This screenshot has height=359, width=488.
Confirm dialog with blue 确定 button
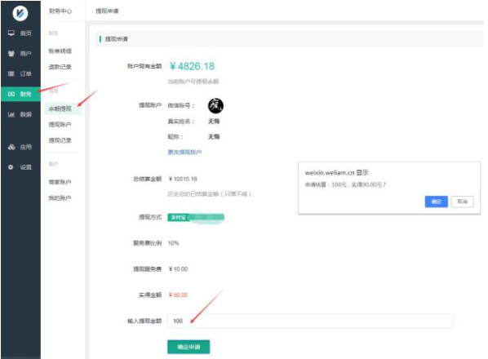point(437,202)
